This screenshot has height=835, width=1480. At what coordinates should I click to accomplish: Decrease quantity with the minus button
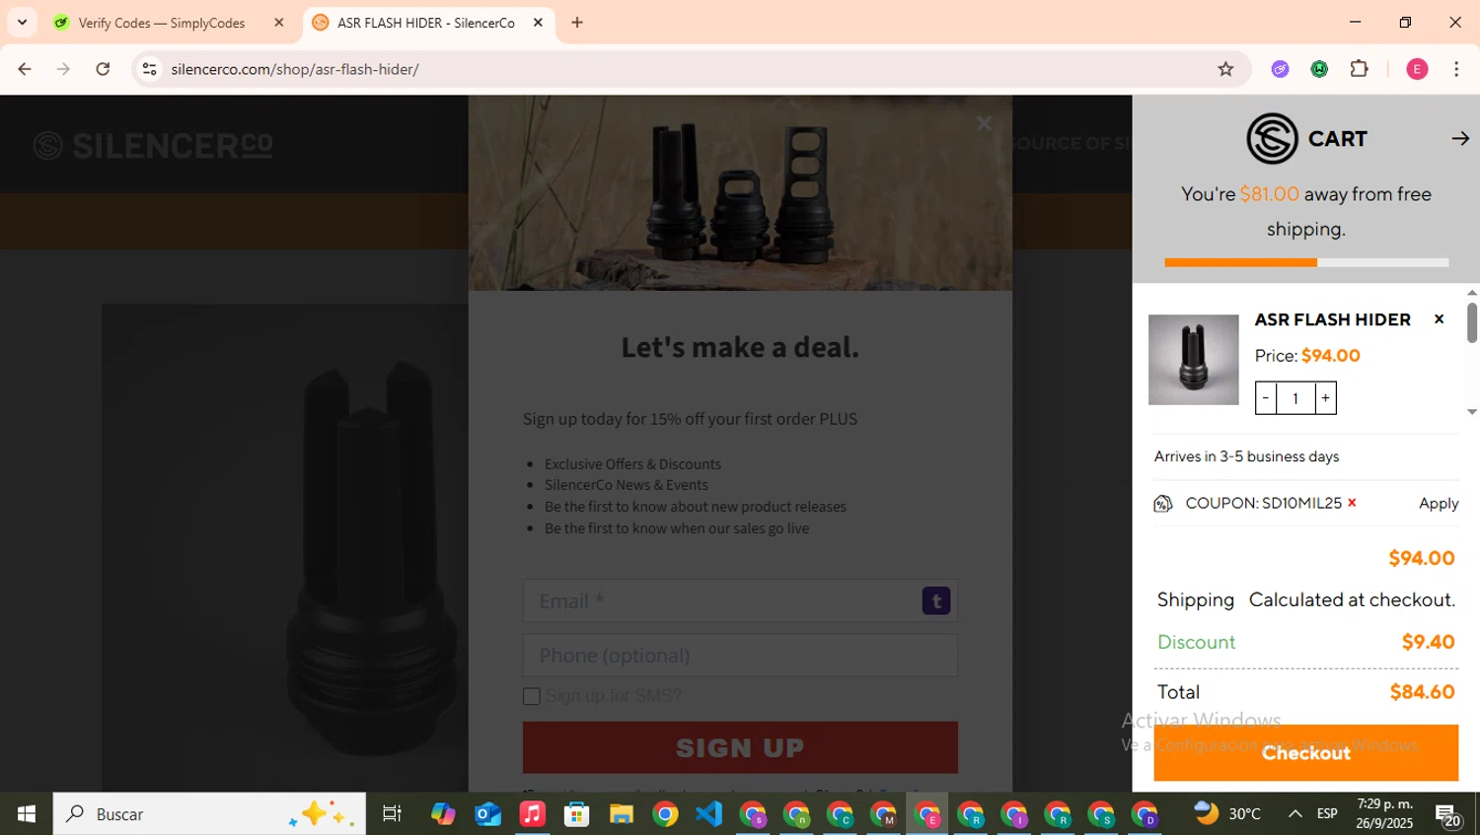[1266, 398]
